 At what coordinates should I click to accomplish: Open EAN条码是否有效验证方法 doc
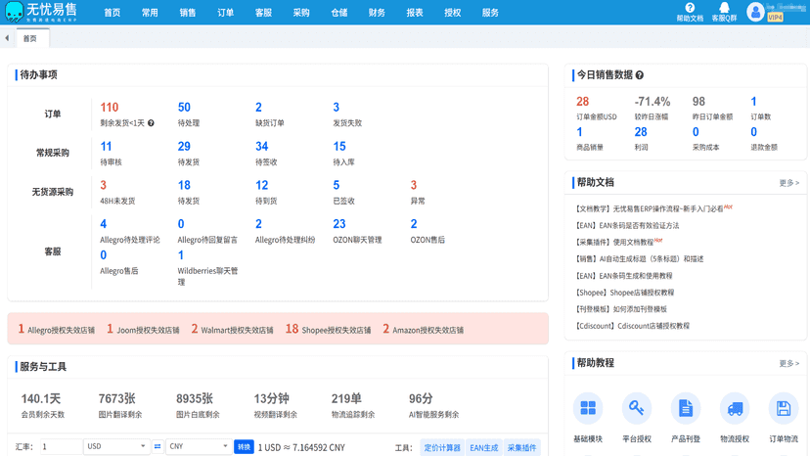click(x=626, y=225)
